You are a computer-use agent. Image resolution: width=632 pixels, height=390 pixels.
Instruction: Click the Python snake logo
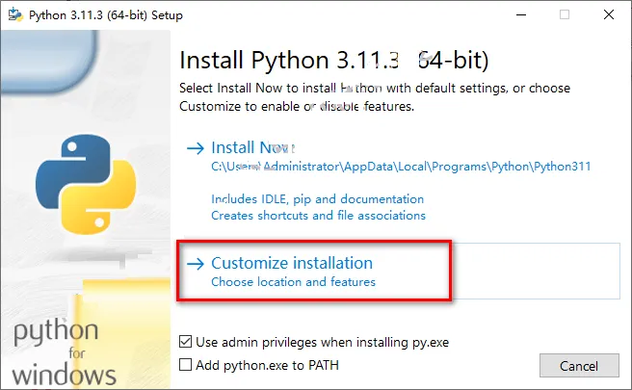click(x=86, y=184)
